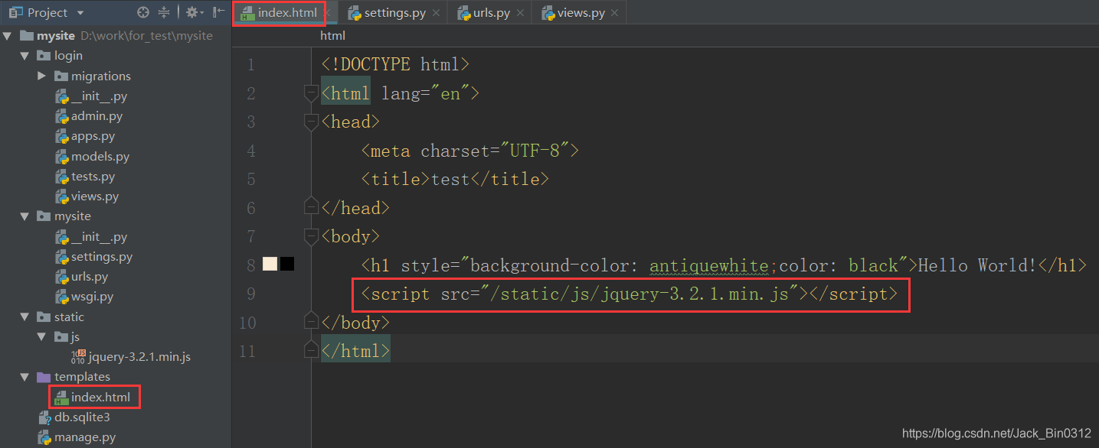
Task: Select index.html under templates
Action: pos(100,397)
